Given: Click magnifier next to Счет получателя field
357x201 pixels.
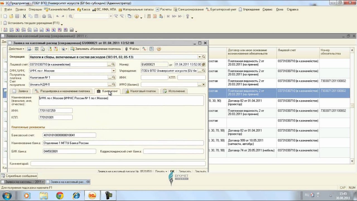Looking at the screenshot, I should click(x=113, y=84).
